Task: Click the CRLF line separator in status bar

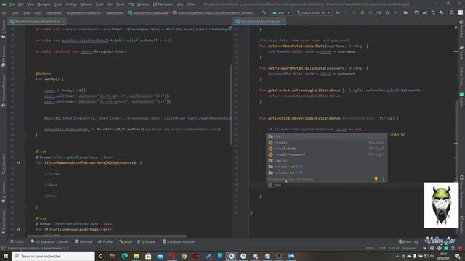Action: click(x=382, y=248)
